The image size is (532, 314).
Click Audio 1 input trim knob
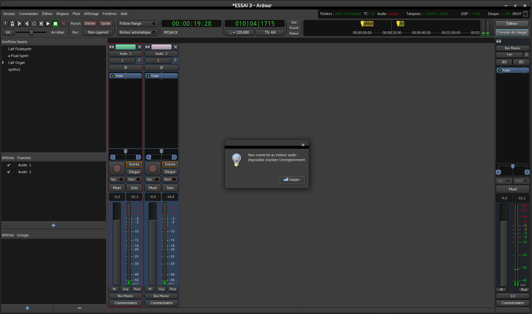click(140, 61)
